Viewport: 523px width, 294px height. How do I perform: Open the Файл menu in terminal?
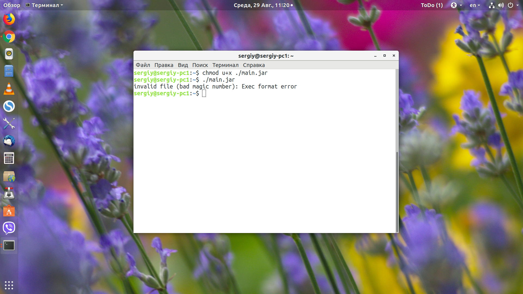tap(143, 65)
